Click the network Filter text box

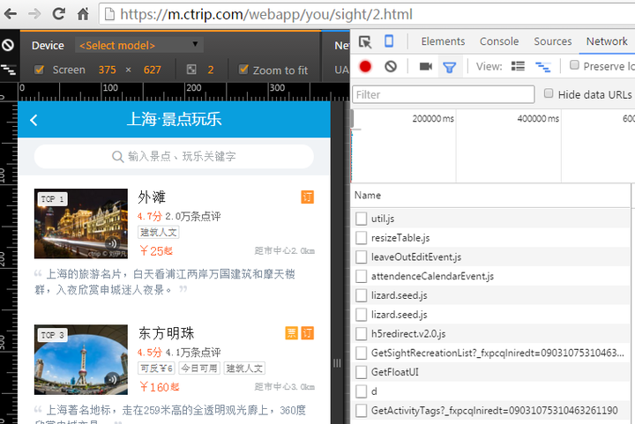click(443, 94)
